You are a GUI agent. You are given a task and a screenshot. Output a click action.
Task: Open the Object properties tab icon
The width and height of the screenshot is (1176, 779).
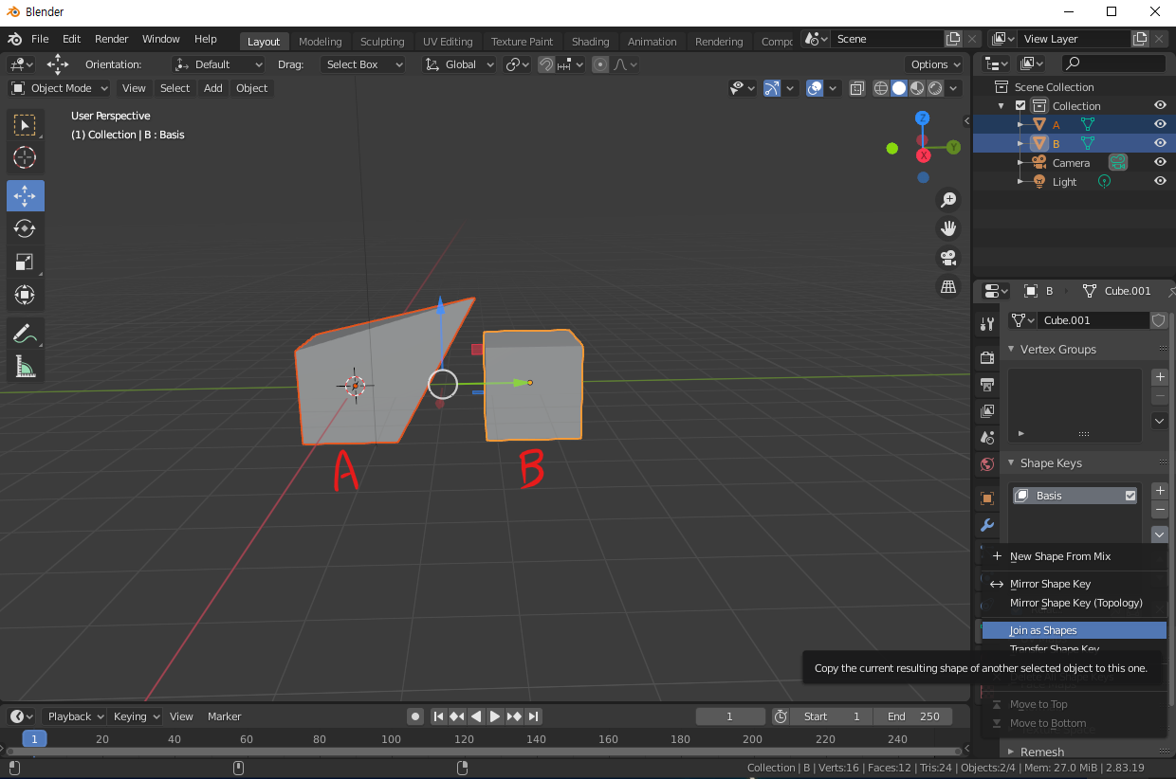click(x=987, y=498)
